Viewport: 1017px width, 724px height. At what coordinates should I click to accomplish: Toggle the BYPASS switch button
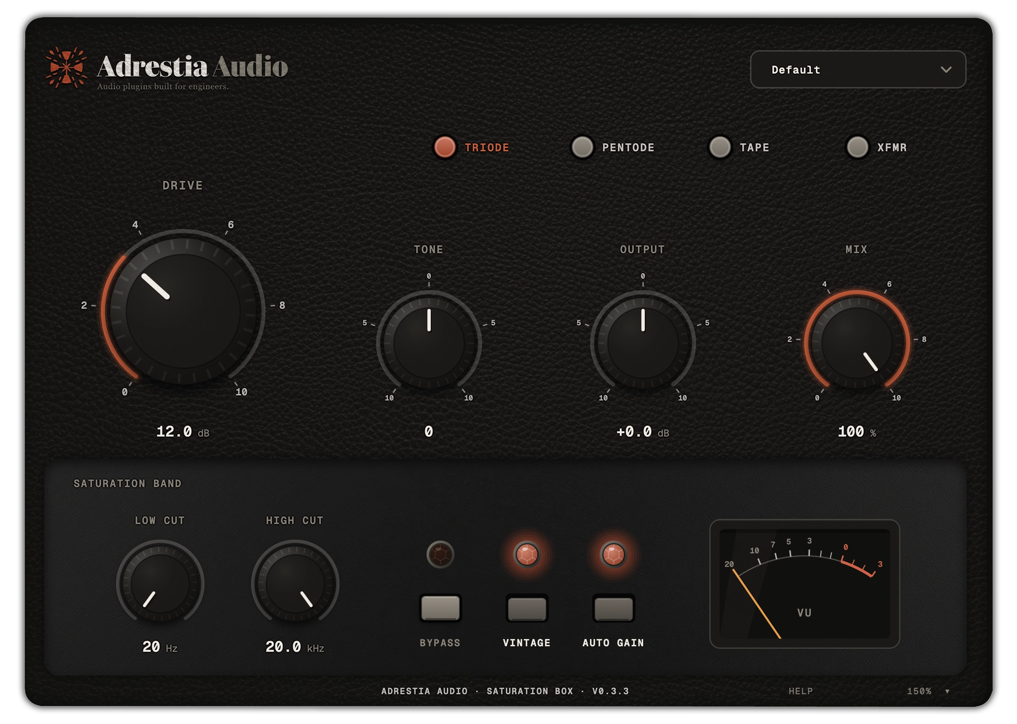pos(440,608)
